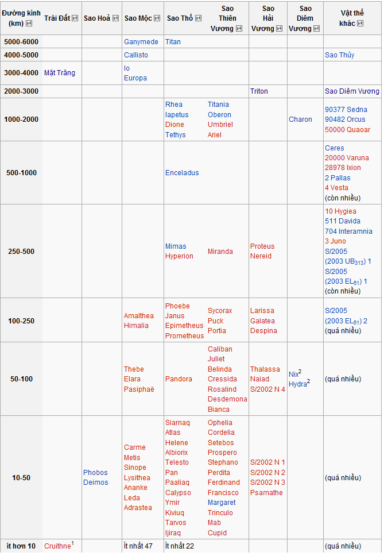Viewport: 384px width, 556px height.
Task: Open the Mặt Trăng link
Action: tap(60, 73)
